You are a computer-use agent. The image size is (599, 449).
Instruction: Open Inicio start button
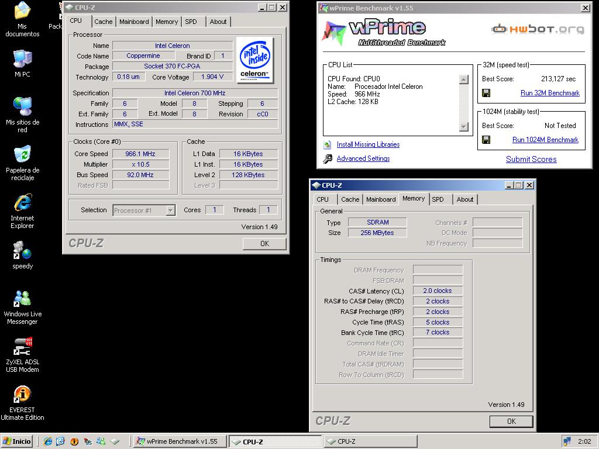[x=17, y=441]
